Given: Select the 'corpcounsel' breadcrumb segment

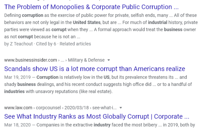Looking at the screenshot, I should [x=48, y=108].
